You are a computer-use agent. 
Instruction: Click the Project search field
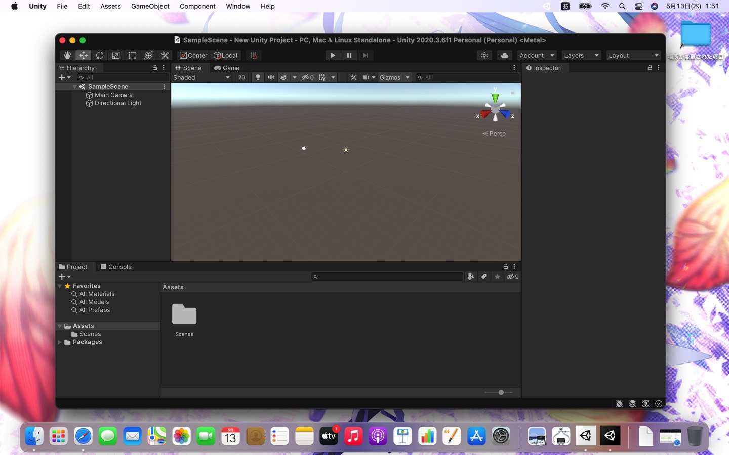387,277
